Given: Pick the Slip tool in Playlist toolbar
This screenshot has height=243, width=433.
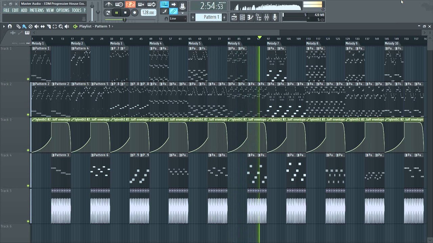Looking at the screenshot, I should click(x=43, y=26).
